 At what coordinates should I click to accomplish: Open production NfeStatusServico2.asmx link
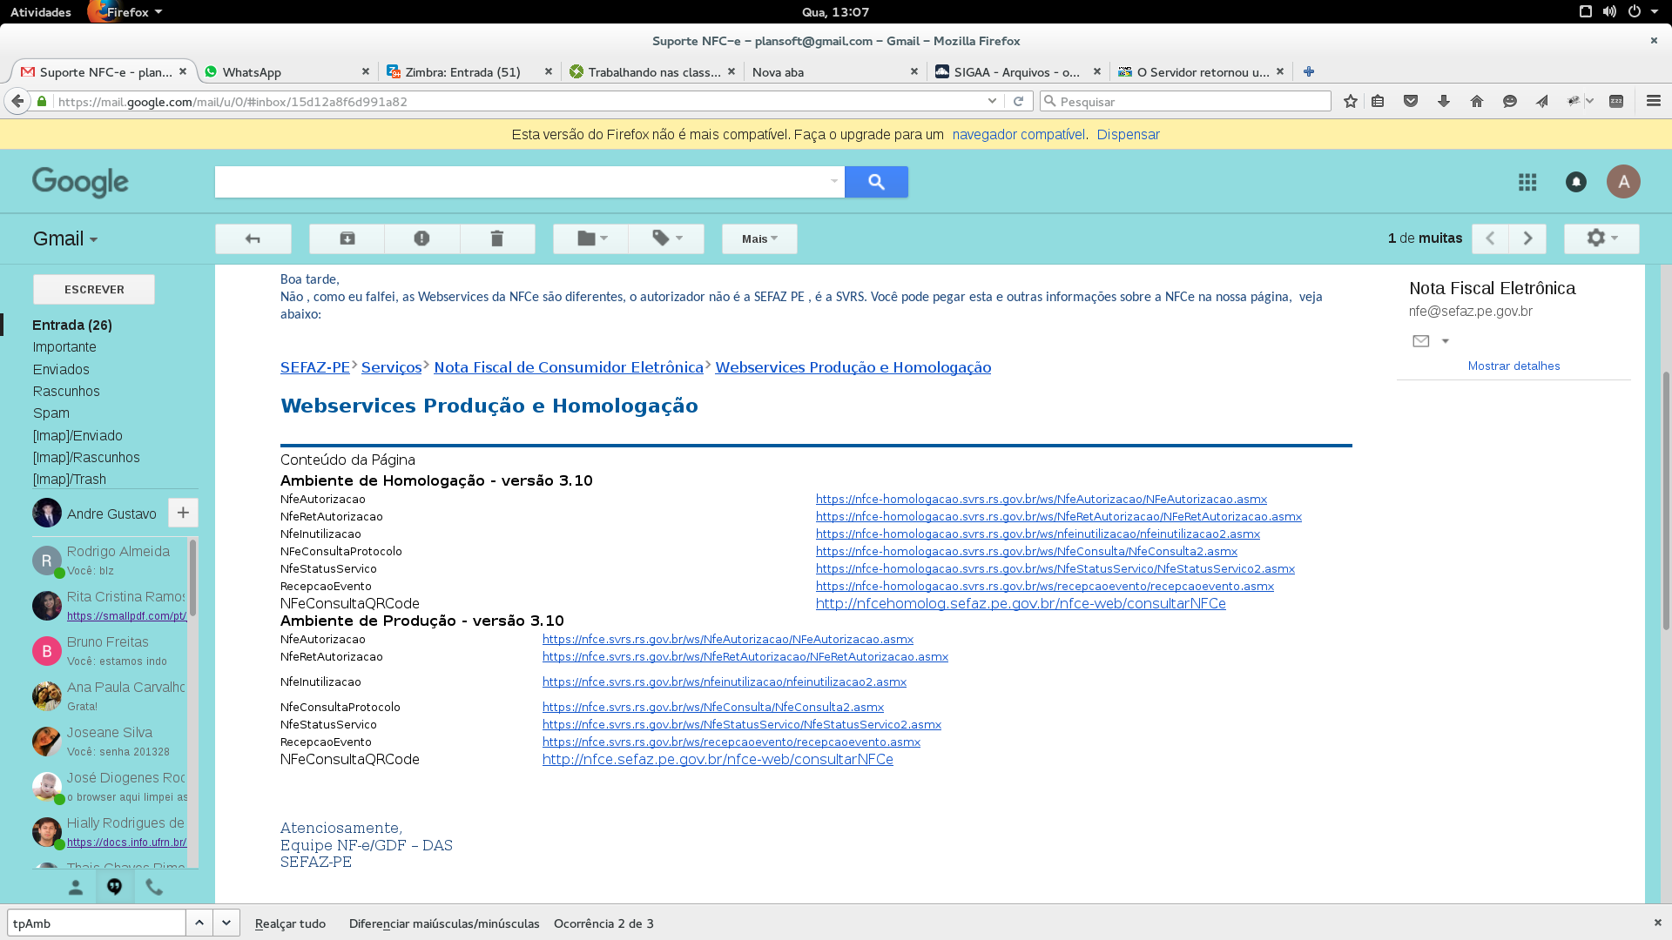tap(741, 724)
